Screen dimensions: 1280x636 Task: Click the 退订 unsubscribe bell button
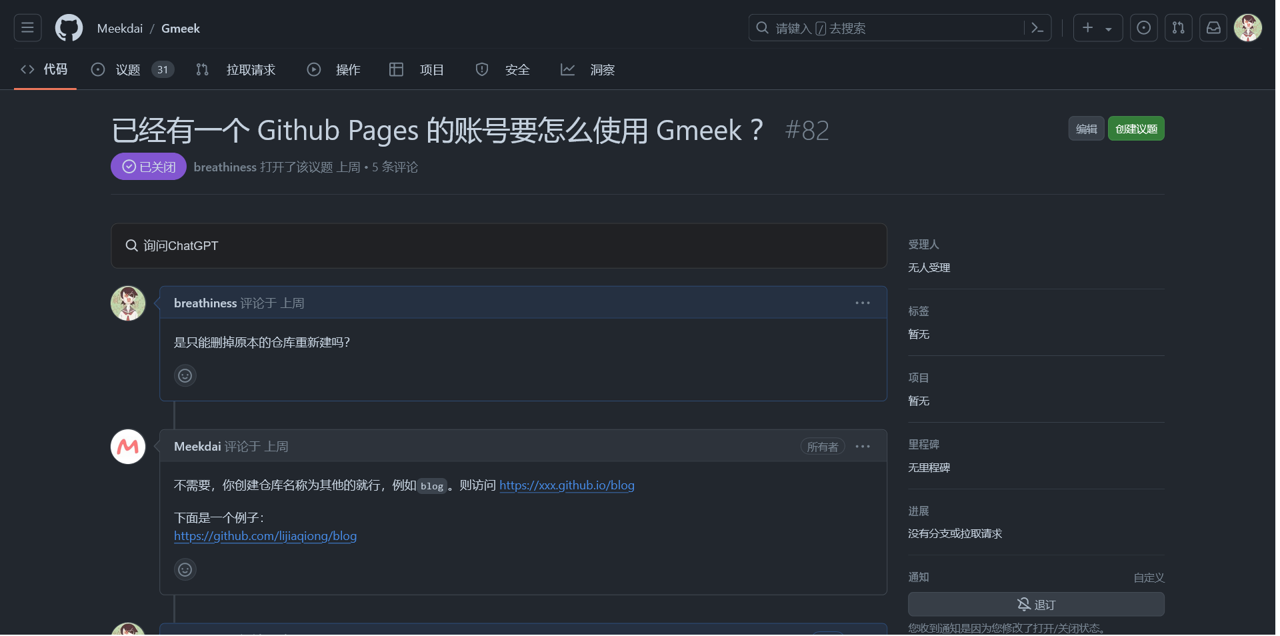click(x=1035, y=605)
